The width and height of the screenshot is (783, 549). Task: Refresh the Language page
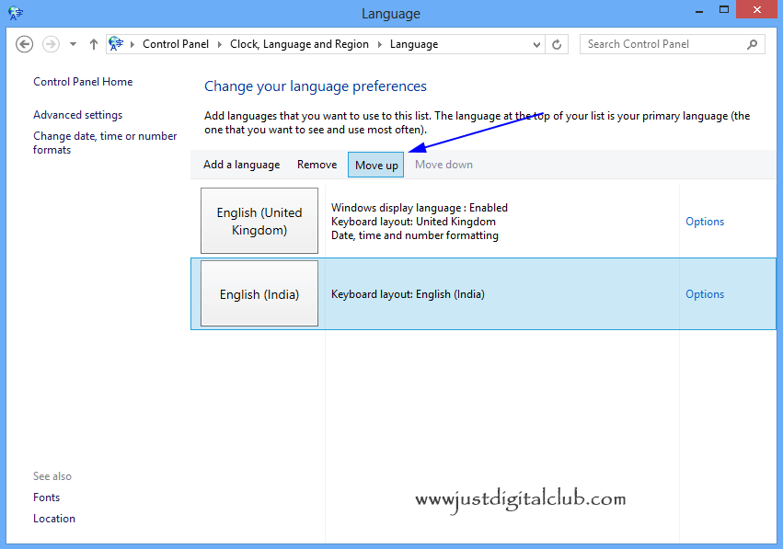557,44
